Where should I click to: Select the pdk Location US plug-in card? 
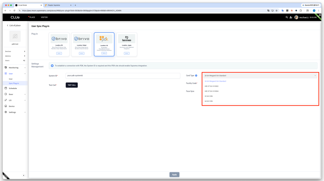click(x=104, y=44)
